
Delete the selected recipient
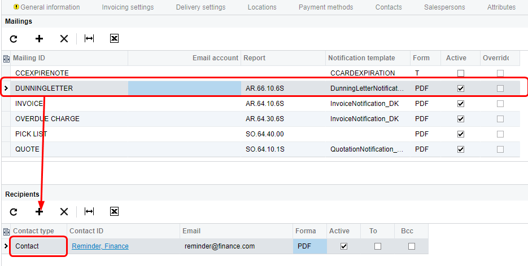pos(64,211)
